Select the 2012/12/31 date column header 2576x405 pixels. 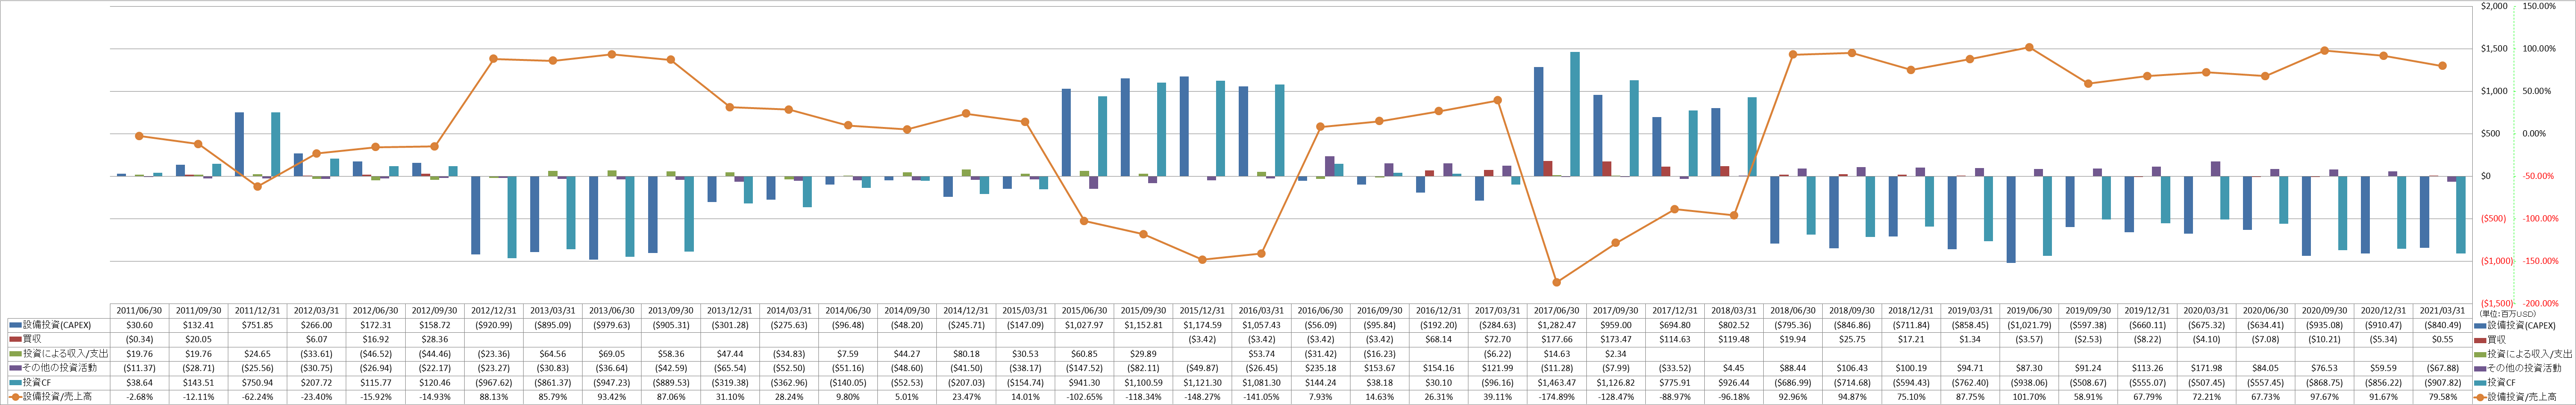(x=494, y=311)
